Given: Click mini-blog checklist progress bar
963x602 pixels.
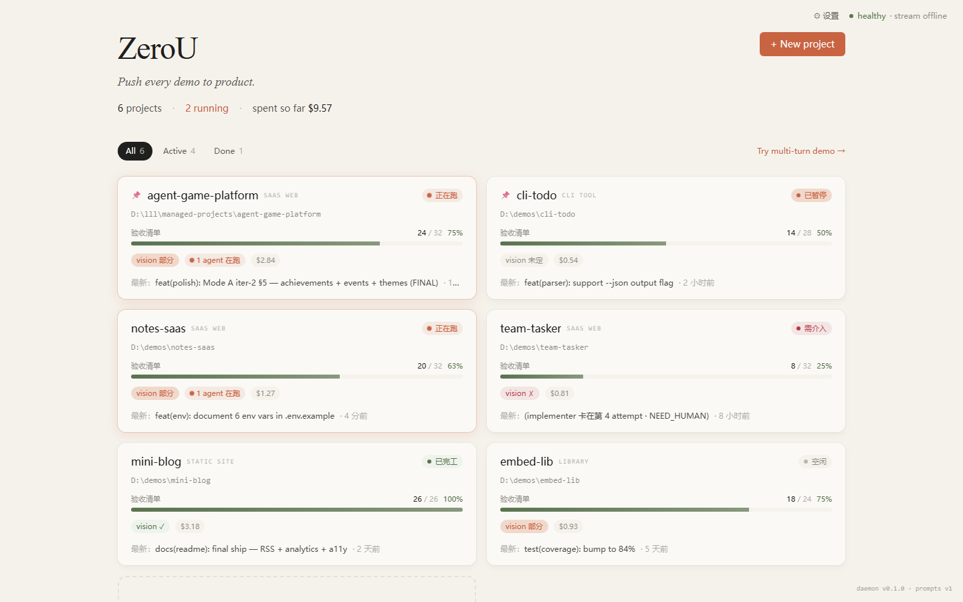Looking at the screenshot, I should click(297, 510).
